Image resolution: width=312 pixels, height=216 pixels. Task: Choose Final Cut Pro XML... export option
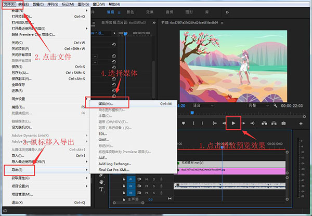click(133, 170)
